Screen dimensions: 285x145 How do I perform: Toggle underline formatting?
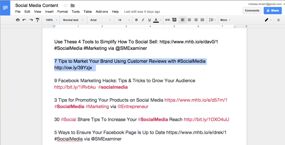(x=149, y=20)
